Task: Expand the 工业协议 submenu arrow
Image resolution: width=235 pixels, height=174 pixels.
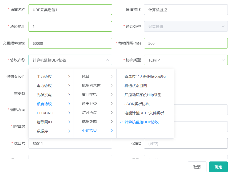Action: (69, 77)
